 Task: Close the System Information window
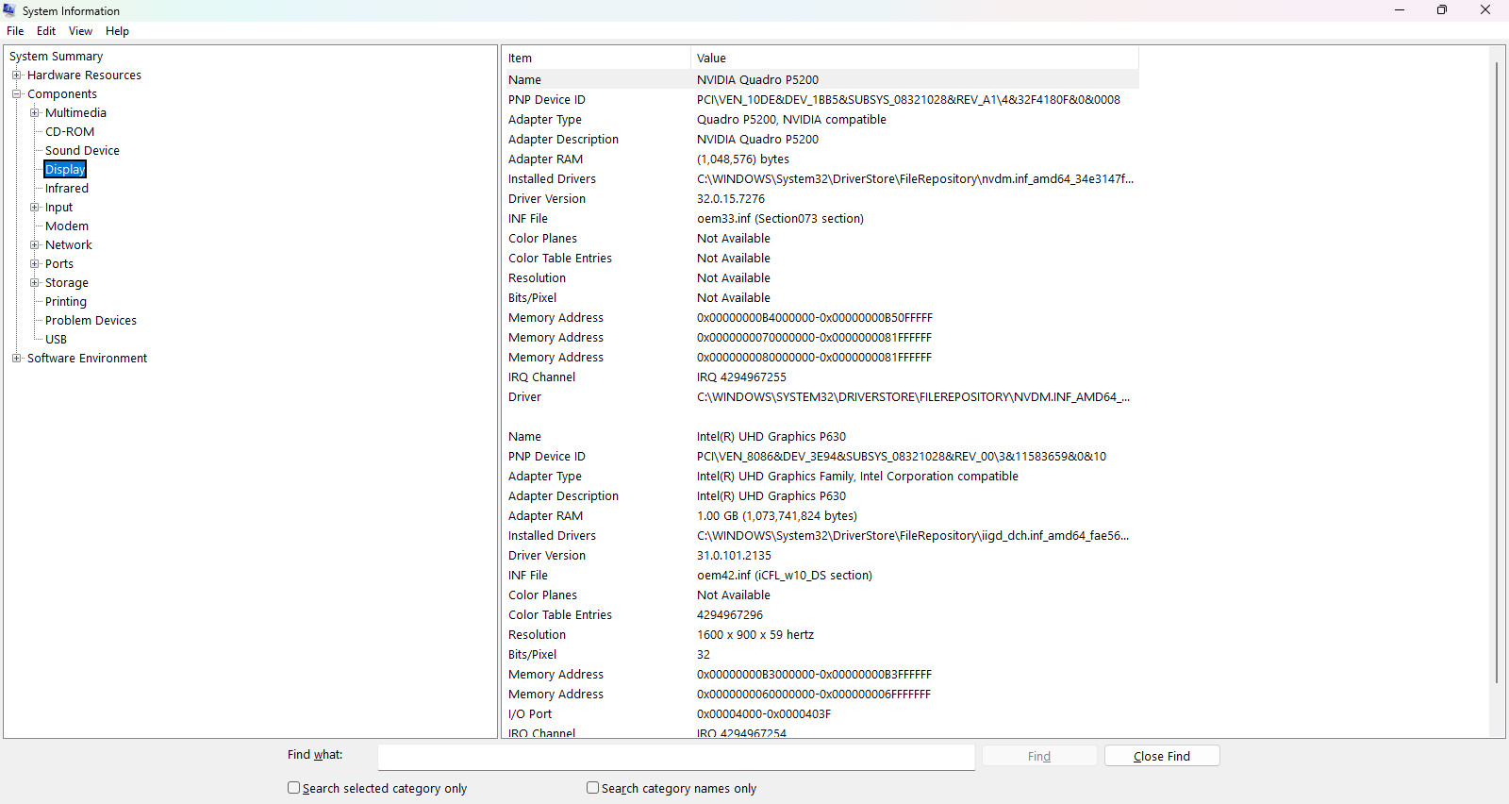(1485, 10)
